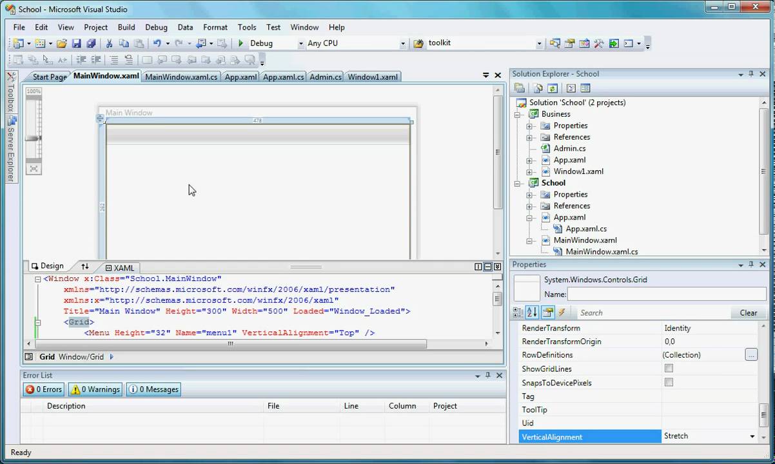Screen dimensions: 775x464
Task: Open RowDefinitions collection ellipsis button
Action: pos(750,354)
